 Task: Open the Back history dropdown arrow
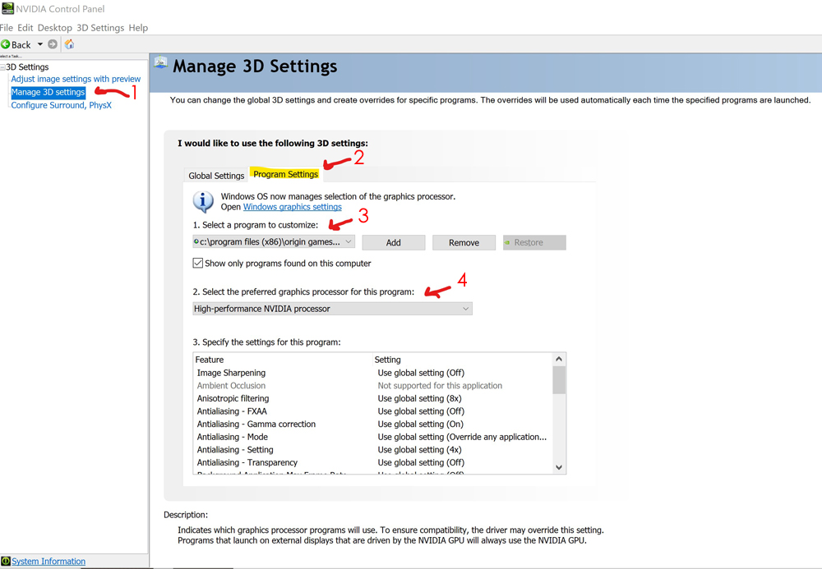(x=39, y=44)
